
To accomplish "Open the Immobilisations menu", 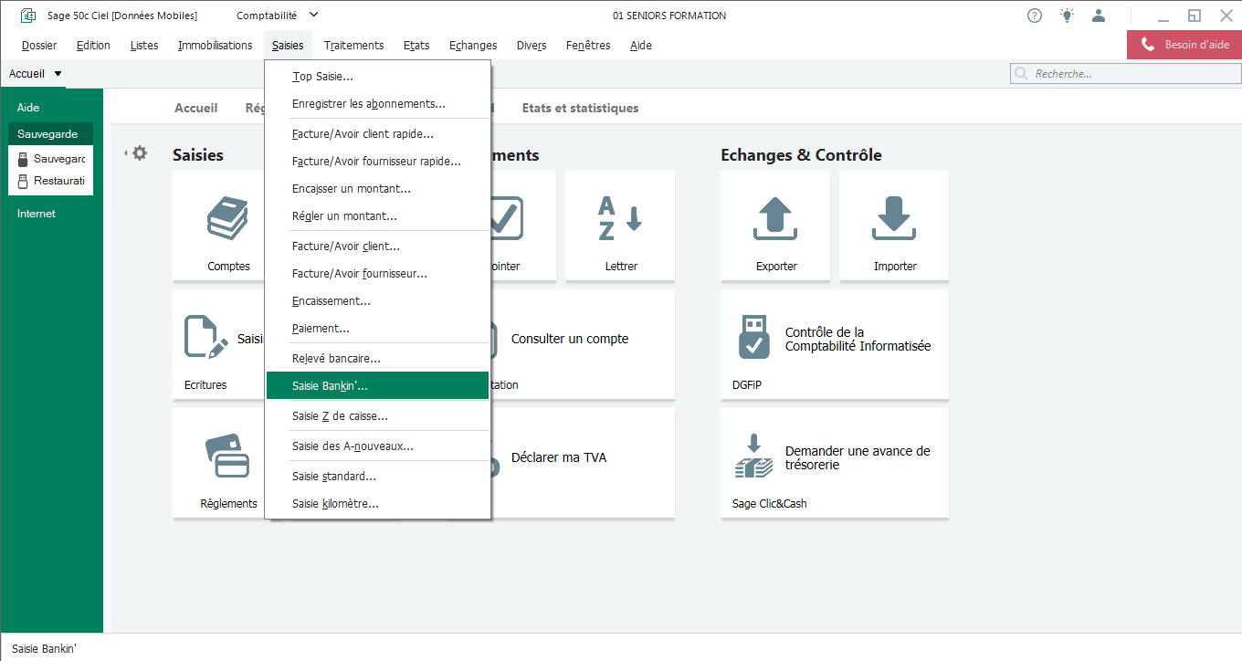I will [216, 45].
